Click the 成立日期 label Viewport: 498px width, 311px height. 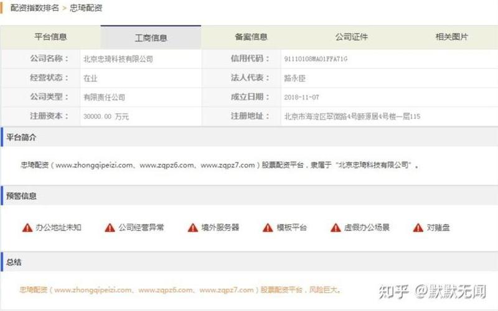250,97
